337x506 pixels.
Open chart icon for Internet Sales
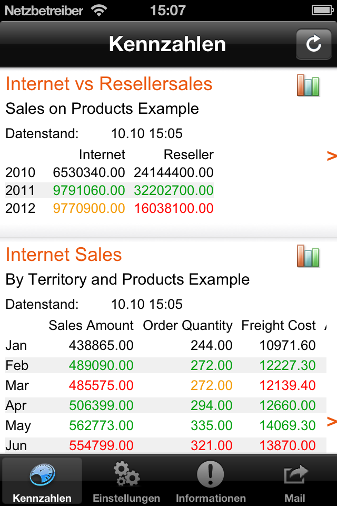coord(308,256)
